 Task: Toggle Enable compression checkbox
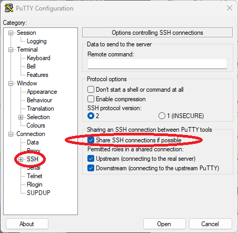click(91, 99)
